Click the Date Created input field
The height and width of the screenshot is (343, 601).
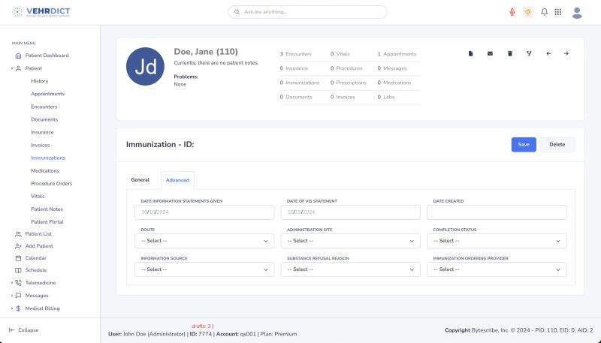(x=497, y=212)
